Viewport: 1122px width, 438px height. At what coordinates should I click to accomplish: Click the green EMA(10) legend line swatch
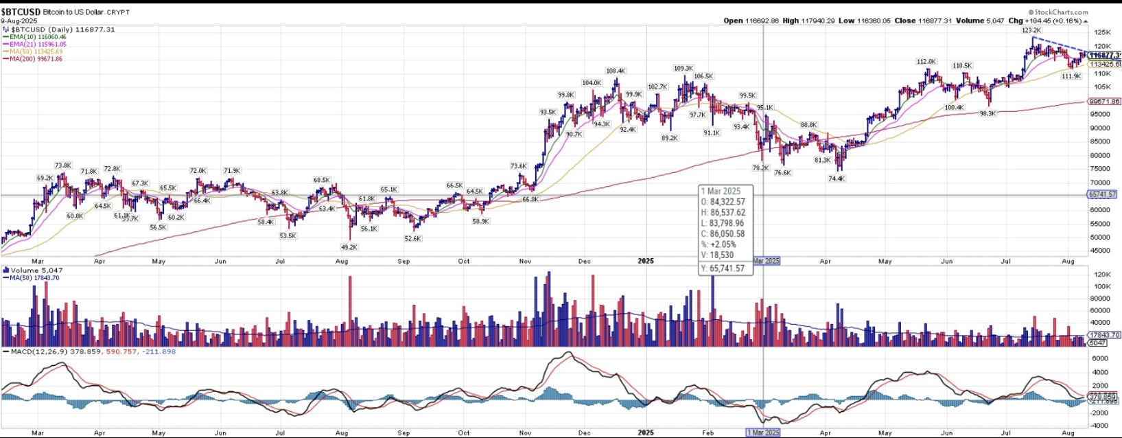5,37
